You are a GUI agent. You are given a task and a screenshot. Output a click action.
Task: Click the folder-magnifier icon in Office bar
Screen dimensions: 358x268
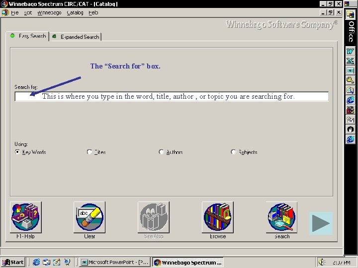(x=350, y=90)
